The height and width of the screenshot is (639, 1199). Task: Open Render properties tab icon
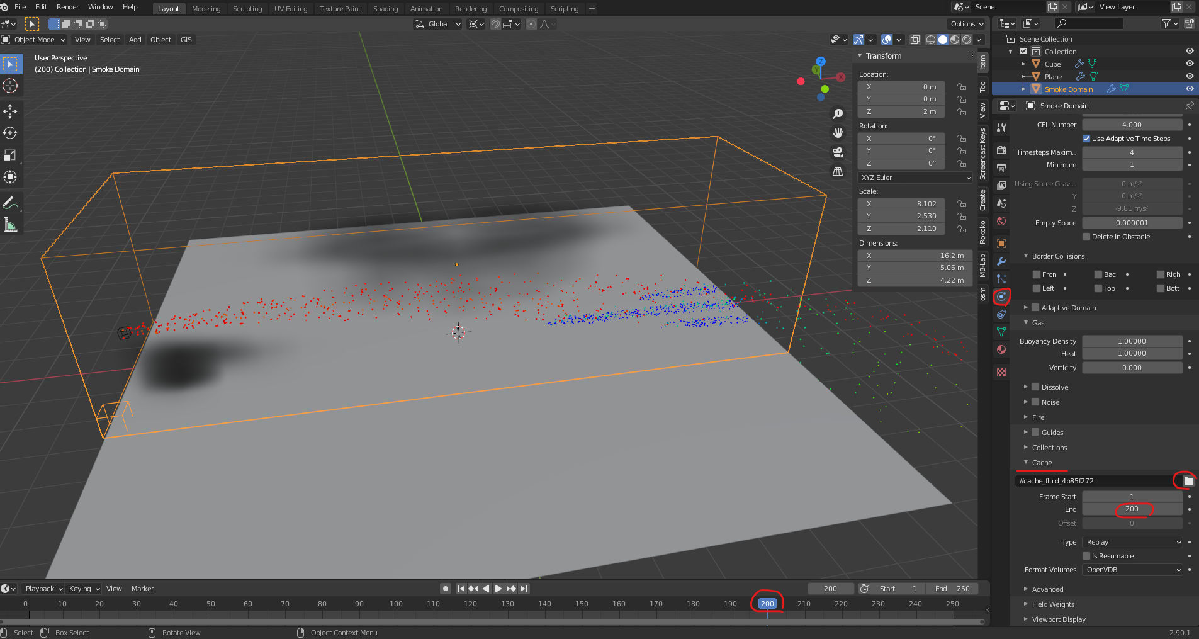coord(1001,150)
